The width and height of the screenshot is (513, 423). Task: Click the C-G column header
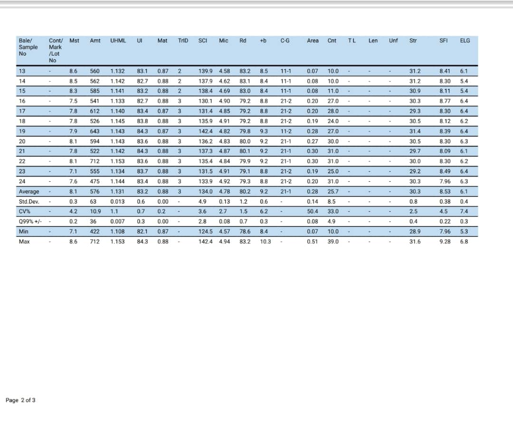coord(285,40)
